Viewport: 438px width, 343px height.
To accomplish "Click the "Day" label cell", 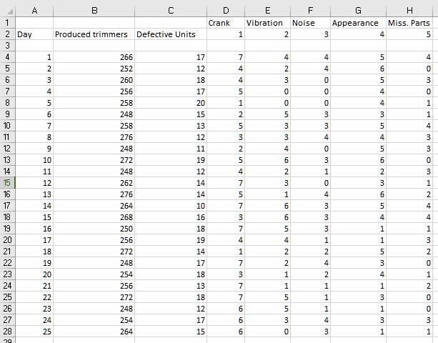I will 34,34.
